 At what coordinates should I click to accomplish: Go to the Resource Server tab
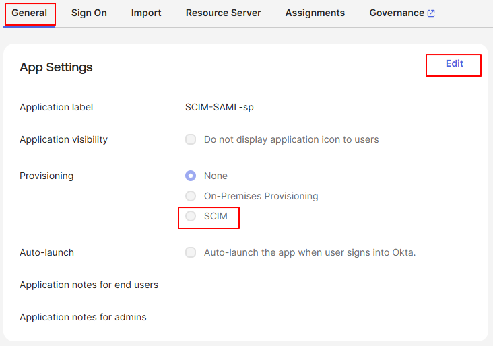coord(223,13)
